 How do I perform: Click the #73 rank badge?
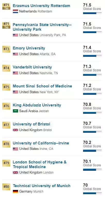pos(6,49)
